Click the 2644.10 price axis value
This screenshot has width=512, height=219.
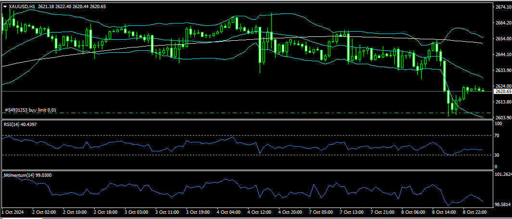[x=502, y=55]
